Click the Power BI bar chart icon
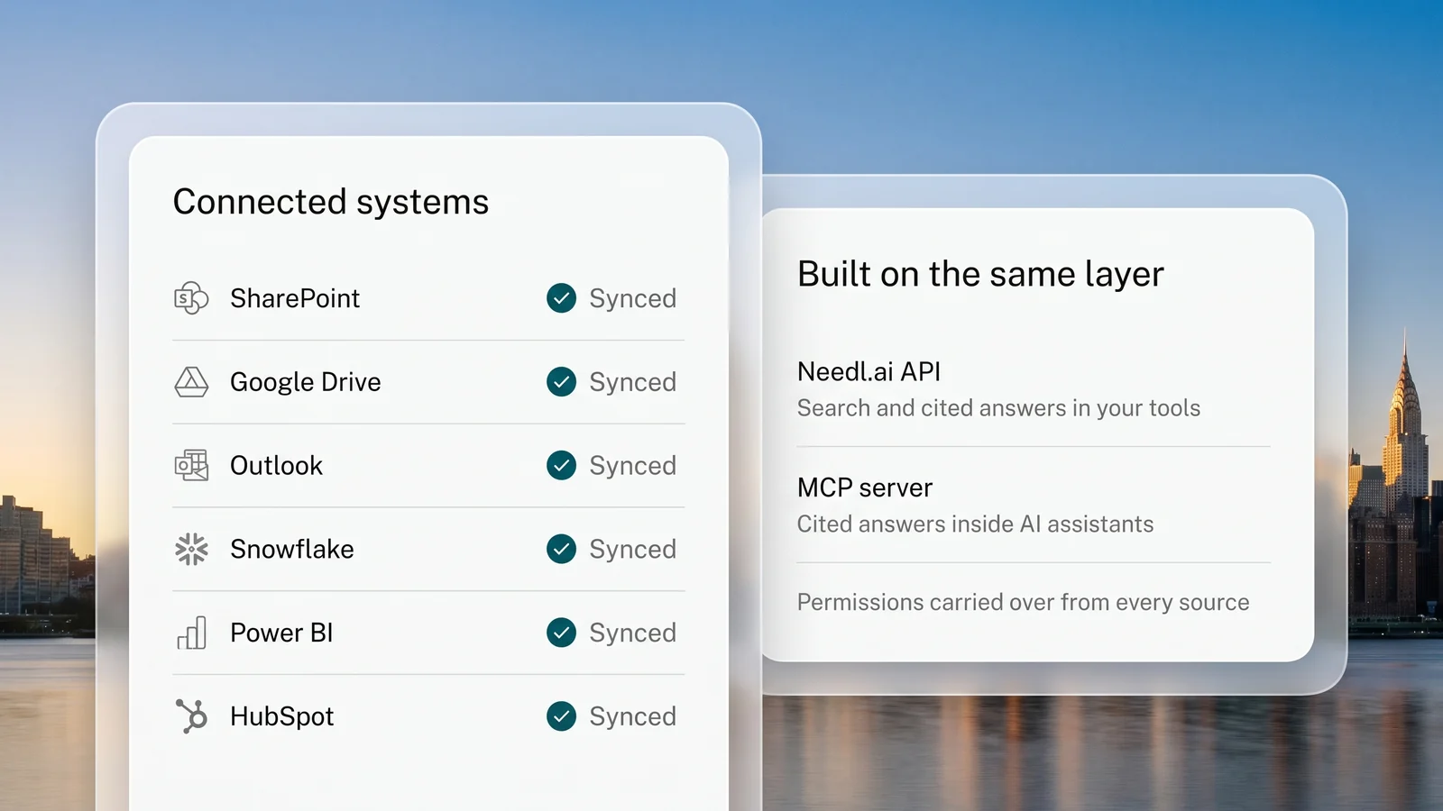The height and width of the screenshot is (811, 1443). (x=192, y=633)
